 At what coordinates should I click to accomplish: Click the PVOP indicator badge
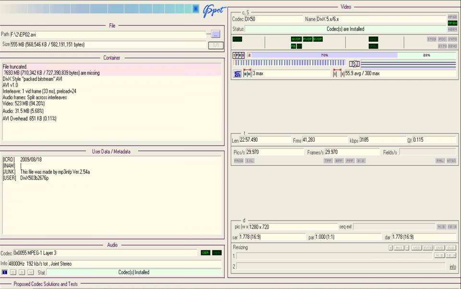[x=307, y=39]
